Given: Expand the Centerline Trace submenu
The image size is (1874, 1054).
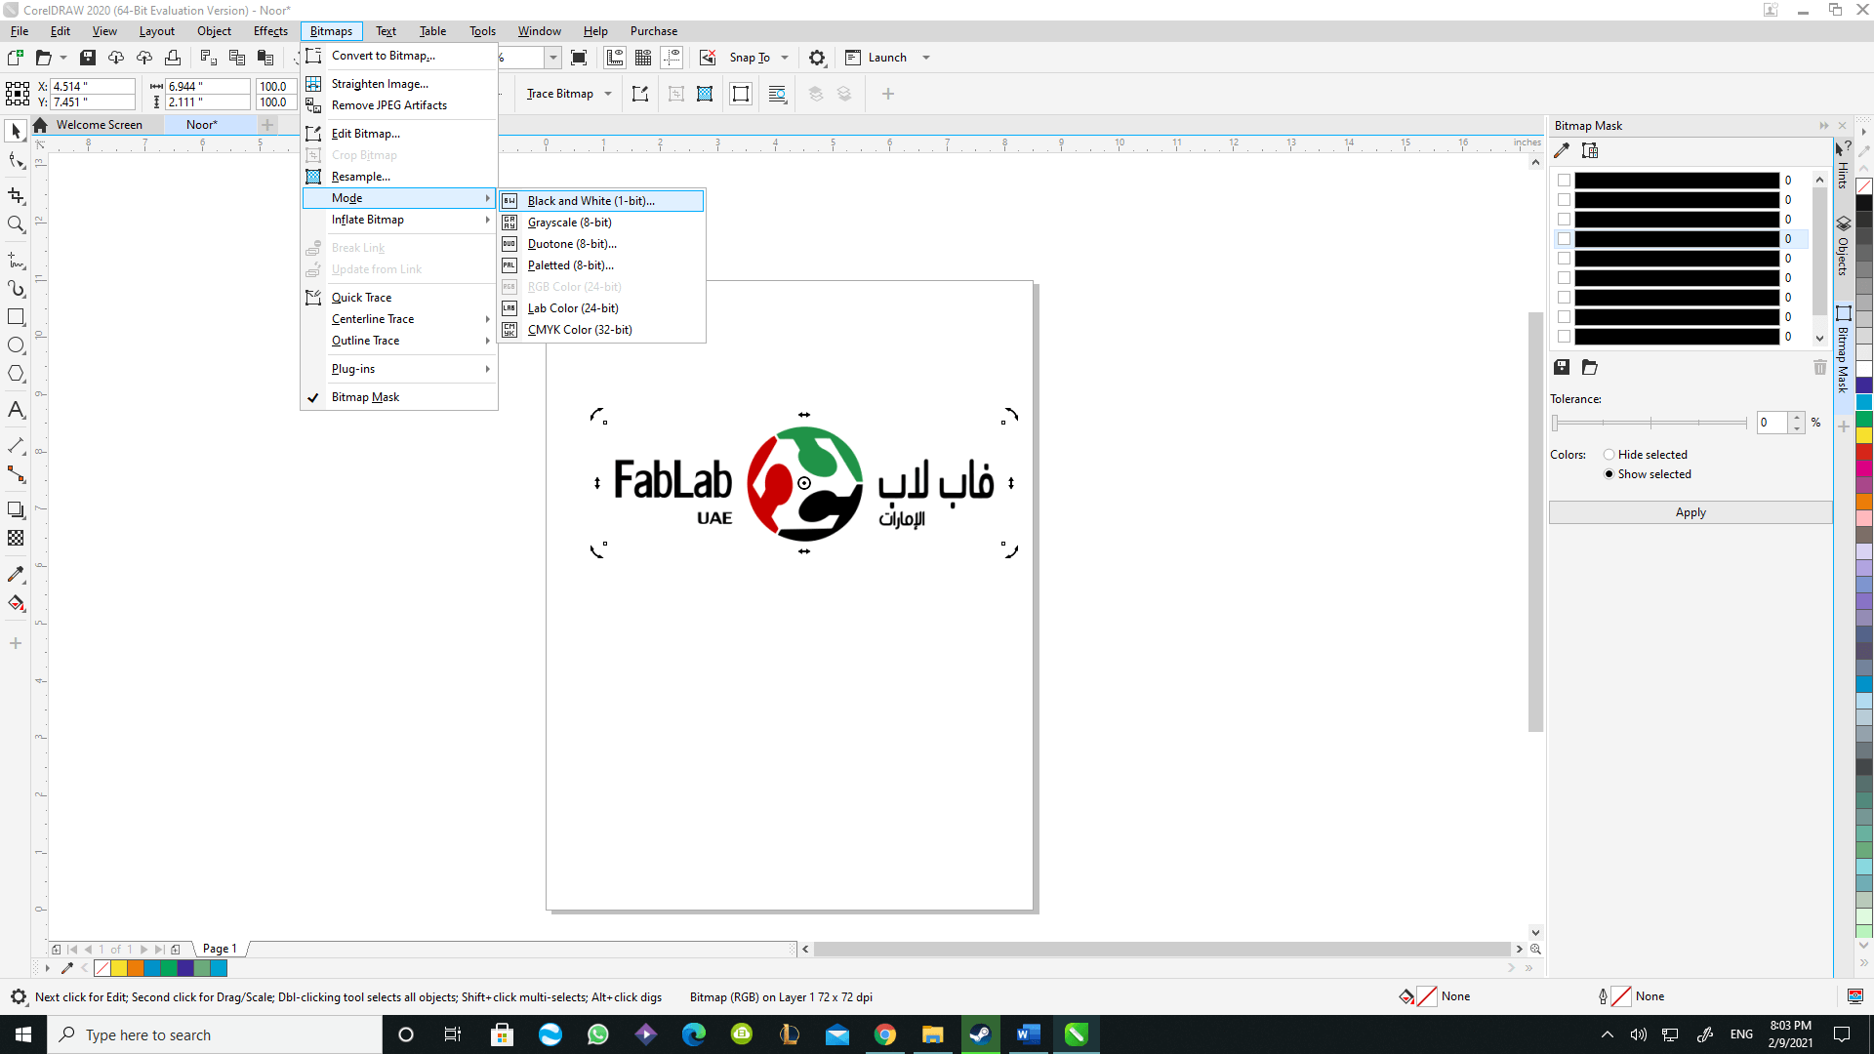Looking at the screenshot, I should coord(399,319).
